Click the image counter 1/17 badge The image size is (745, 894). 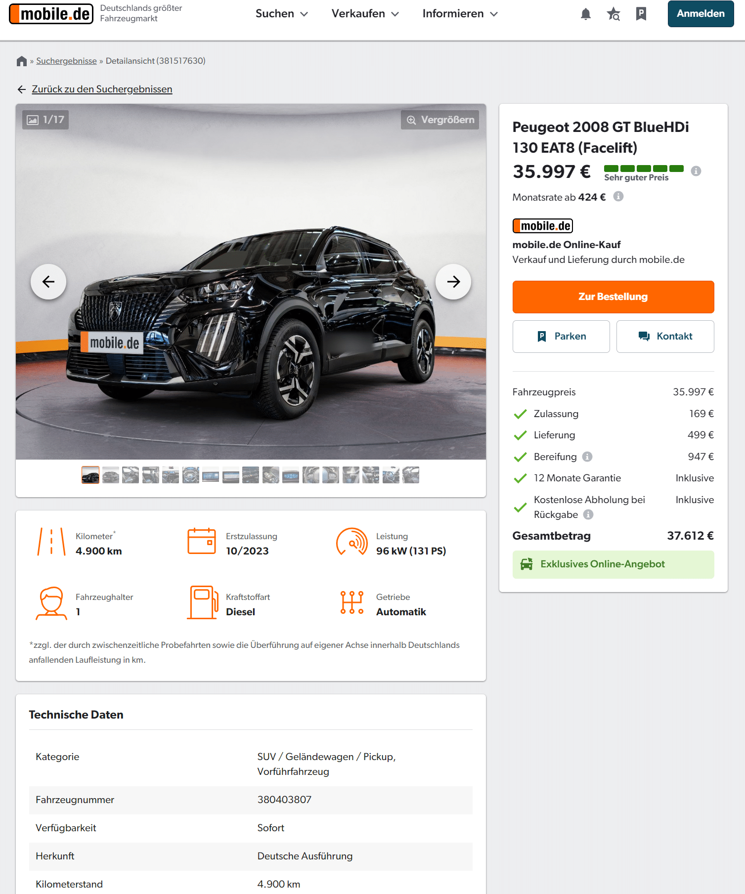point(45,120)
